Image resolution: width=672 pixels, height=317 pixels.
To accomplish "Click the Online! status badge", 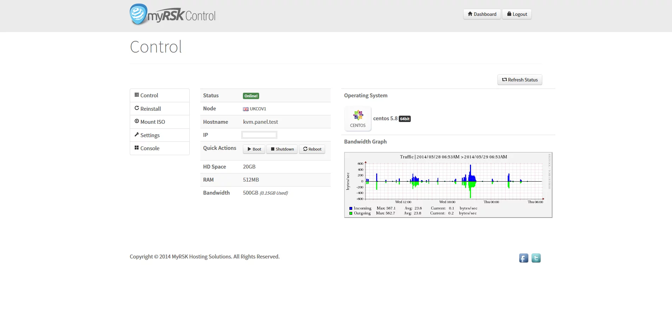I will click(x=251, y=96).
